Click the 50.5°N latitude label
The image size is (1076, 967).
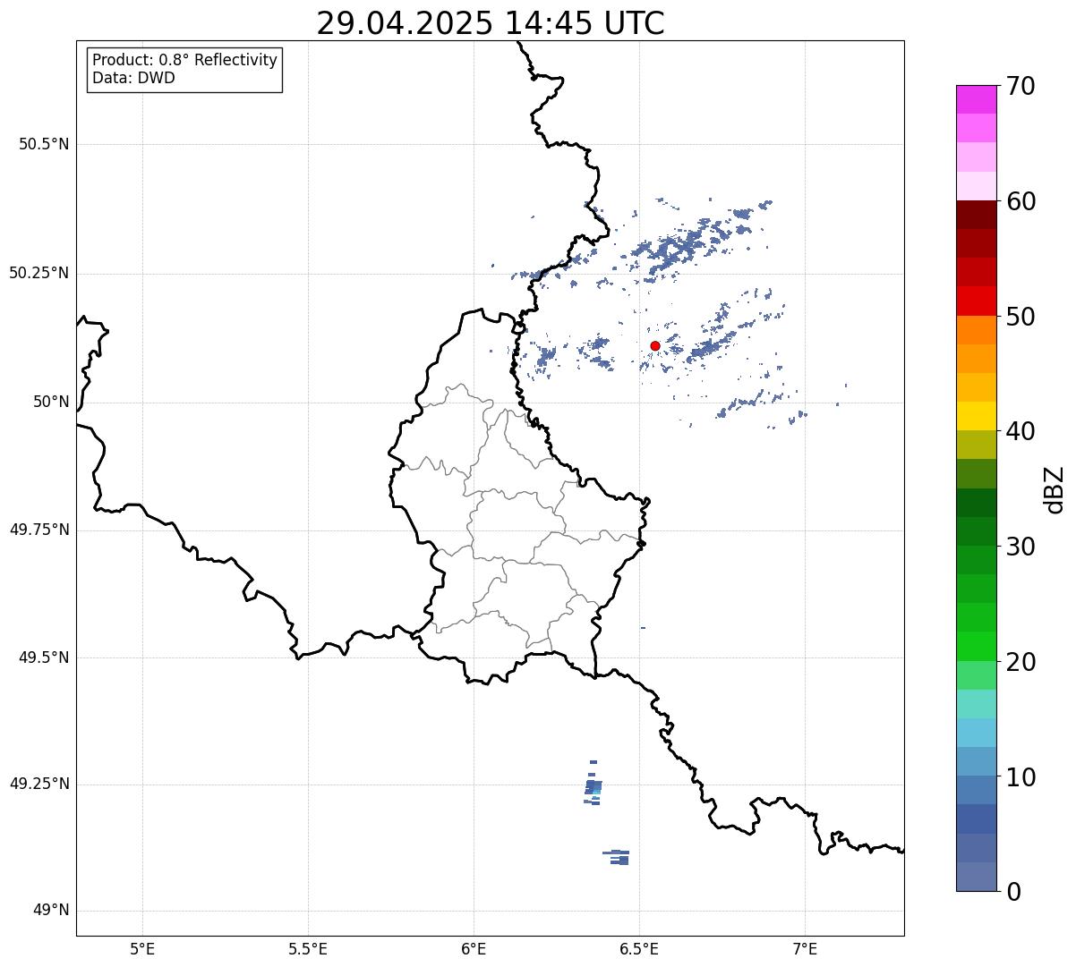44,144
